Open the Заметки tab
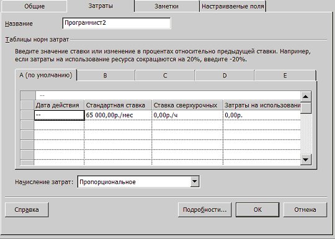The image size is (335, 239). [x=166, y=6]
